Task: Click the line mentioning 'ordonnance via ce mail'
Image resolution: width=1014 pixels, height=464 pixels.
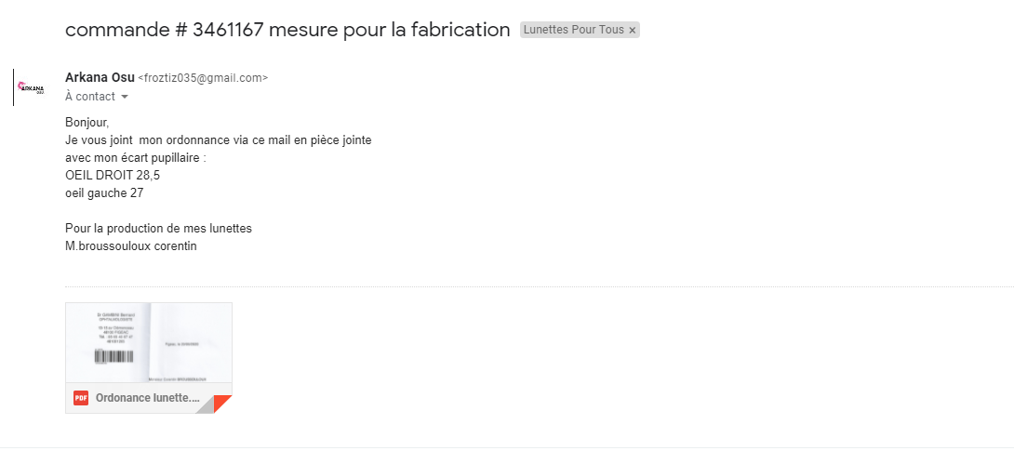Action: coord(219,139)
